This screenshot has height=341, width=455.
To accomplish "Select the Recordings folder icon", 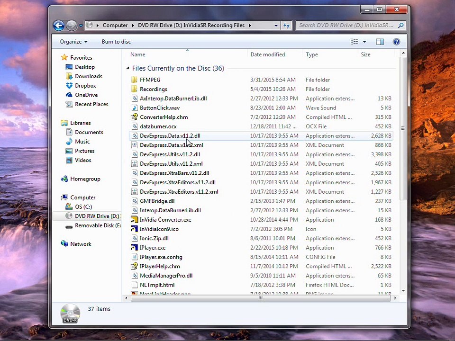I will (134, 89).
